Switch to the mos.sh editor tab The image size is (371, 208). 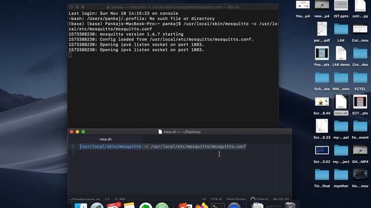(x=106, y=139)
